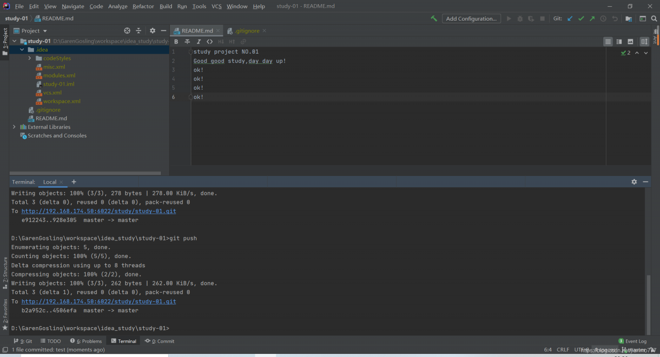Open the last git remote URL link

98,301
